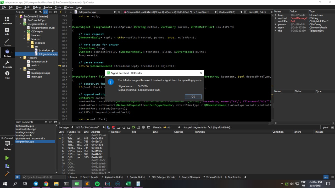Split the Projects side panel
335x188 pixels.
[51, 12]
